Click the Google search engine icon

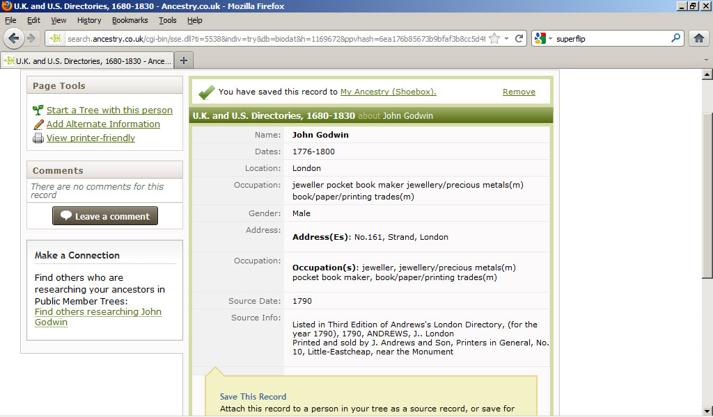(540, 38)
